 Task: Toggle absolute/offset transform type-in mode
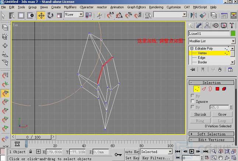point(38,151)
